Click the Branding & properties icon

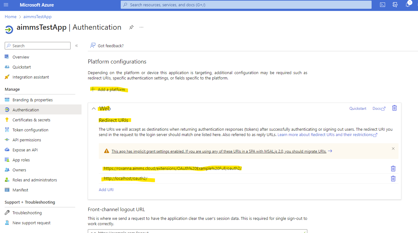(7, 100)
